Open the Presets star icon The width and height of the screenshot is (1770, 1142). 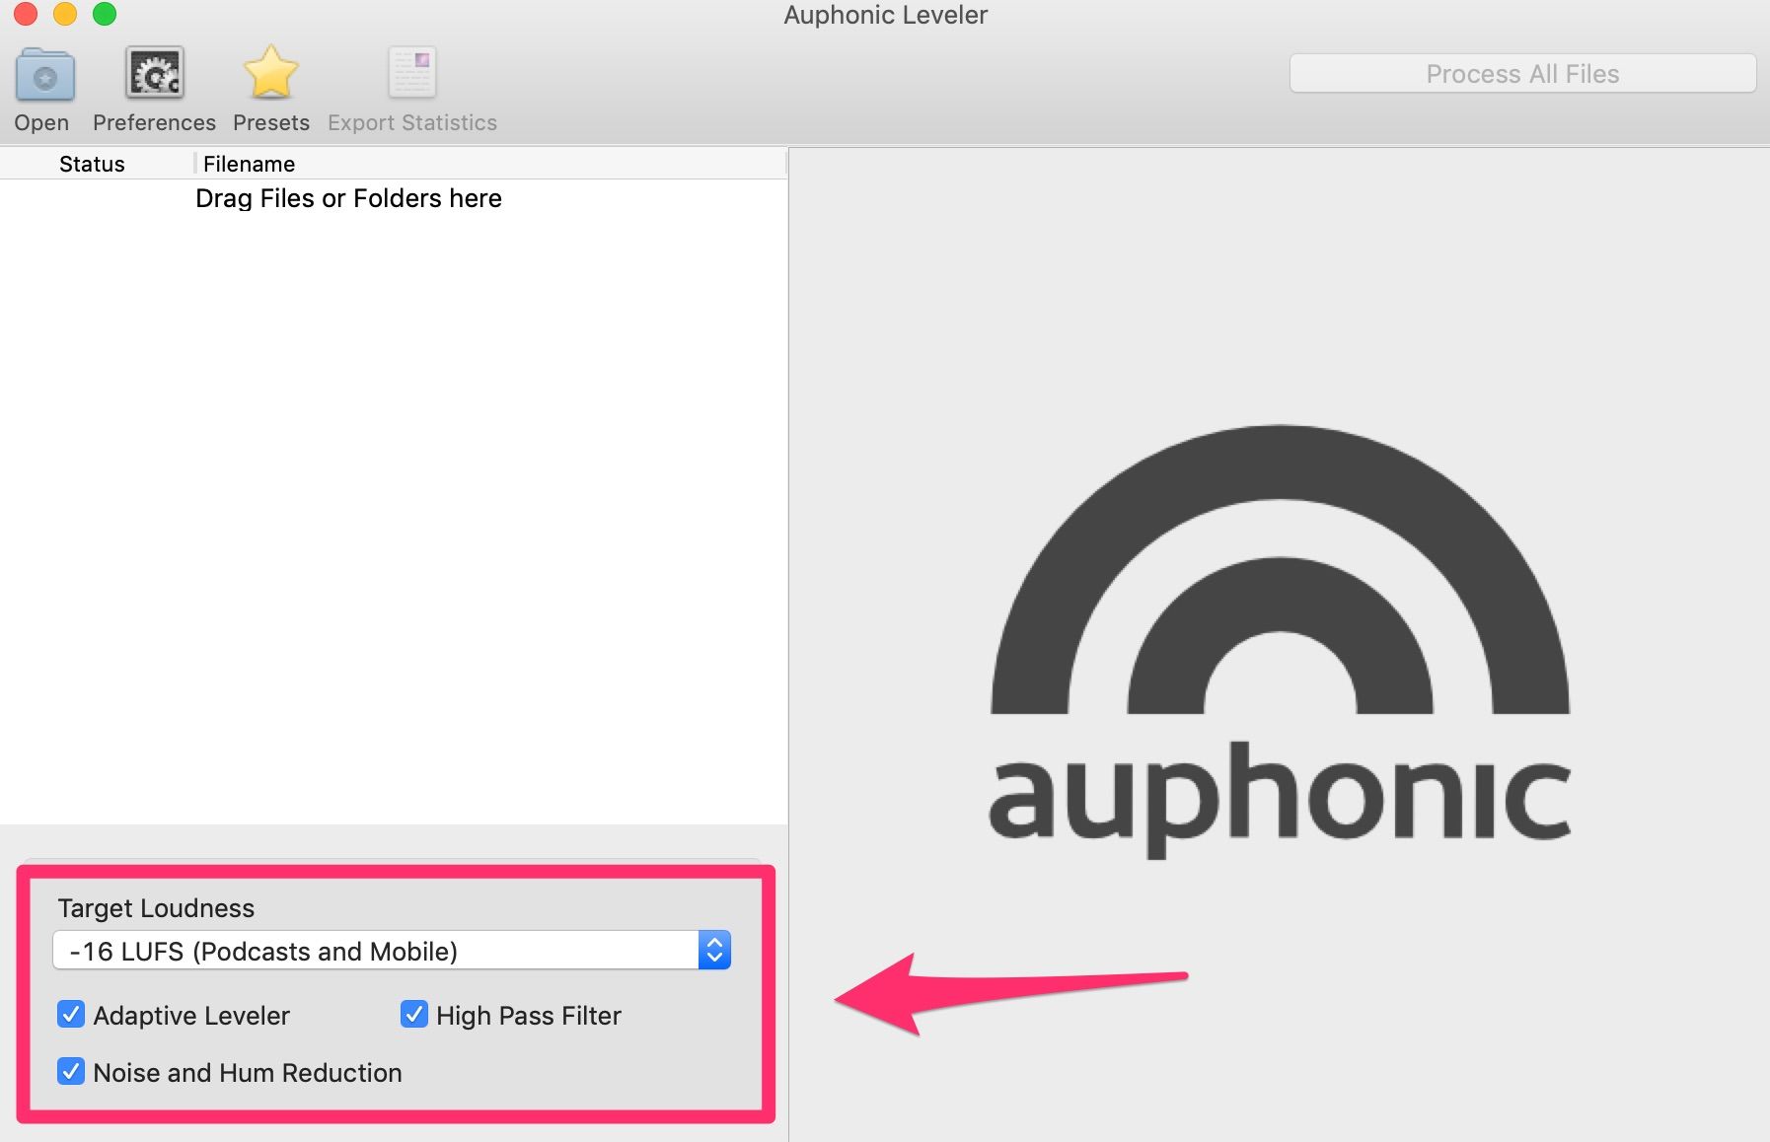click(x=270, y=72)
